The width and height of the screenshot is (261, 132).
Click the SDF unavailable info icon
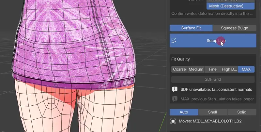[x=175, y=89]
